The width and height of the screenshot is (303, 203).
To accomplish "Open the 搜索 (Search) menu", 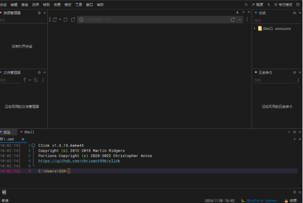I will click(x=25, y=5).
